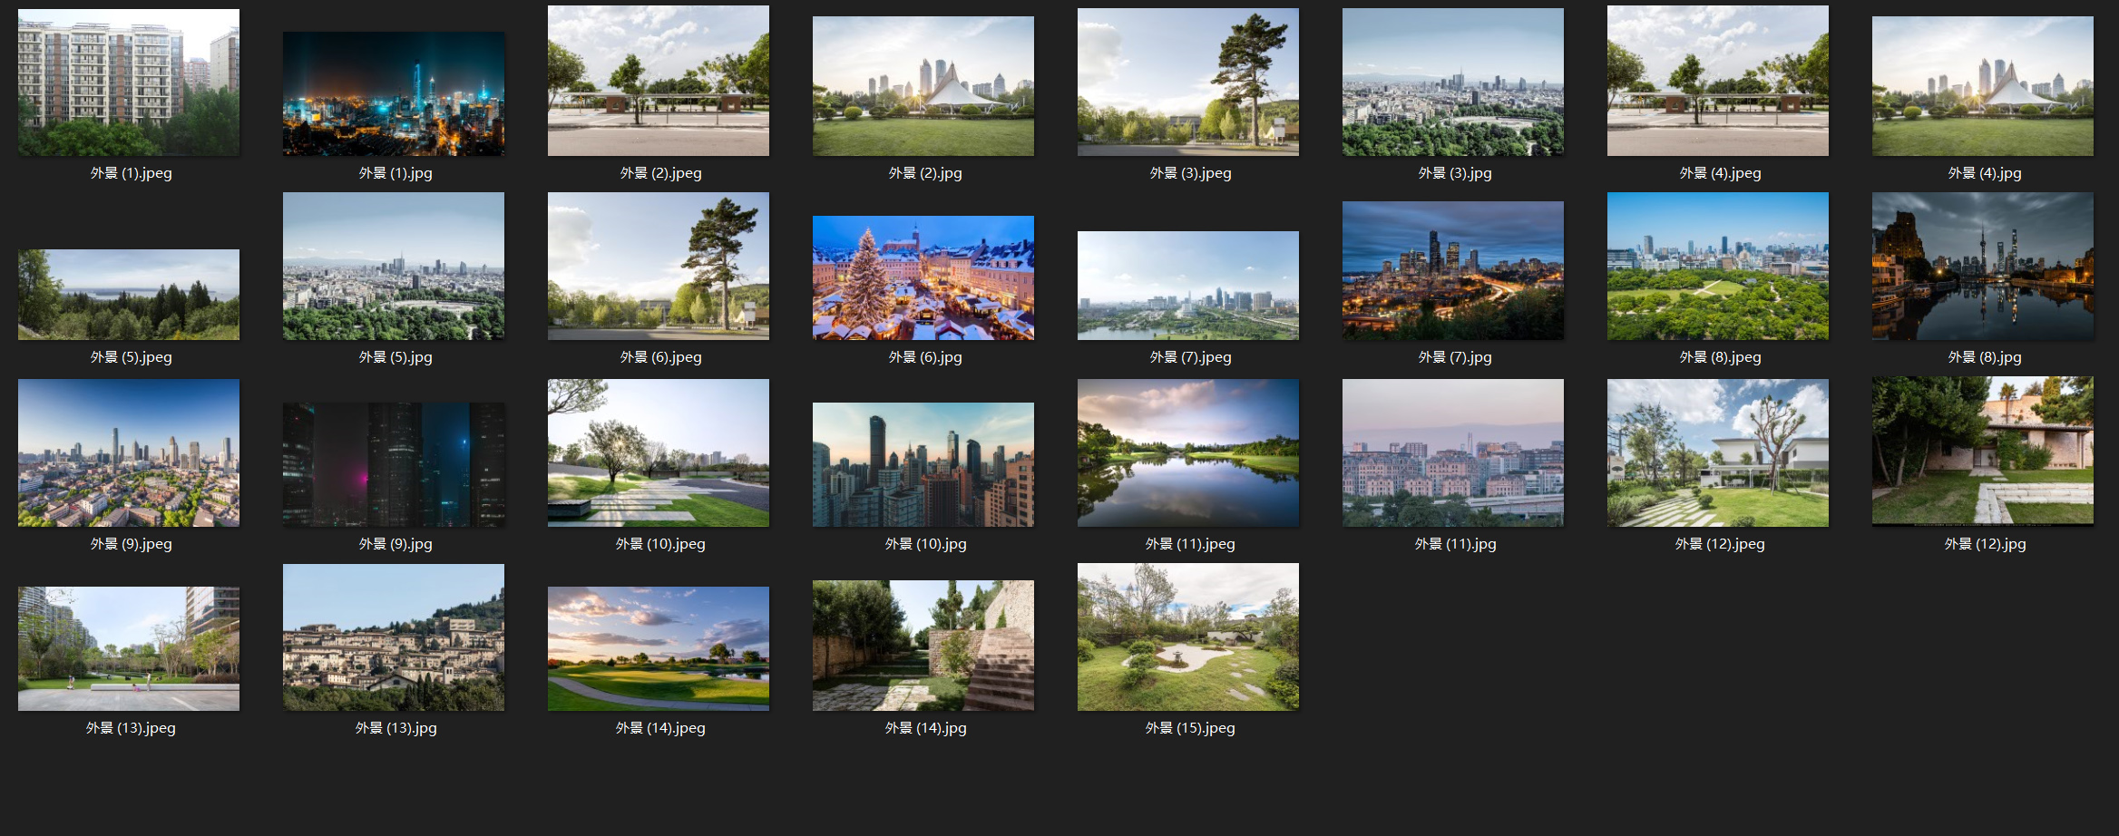
Task: Select the thumbnail of 外景 (10).jpeg
Action: pos(659,453)
